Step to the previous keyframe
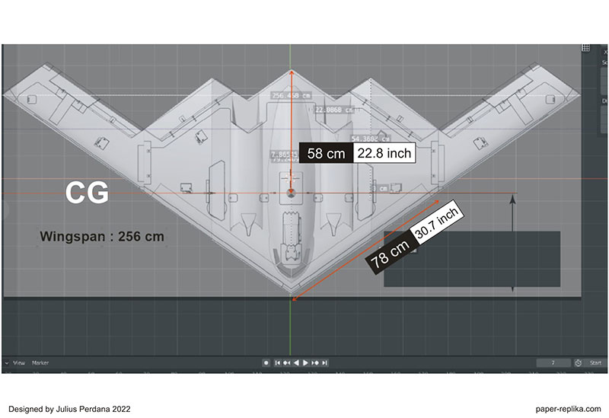Screen dimensions: 609x418 point(287,363)
